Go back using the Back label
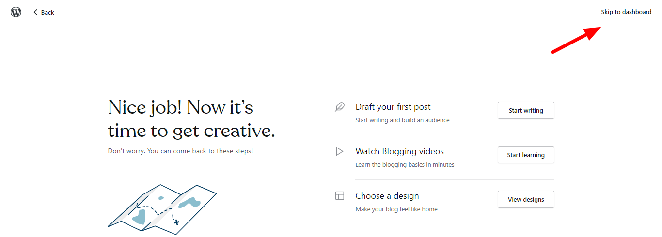 47,12
